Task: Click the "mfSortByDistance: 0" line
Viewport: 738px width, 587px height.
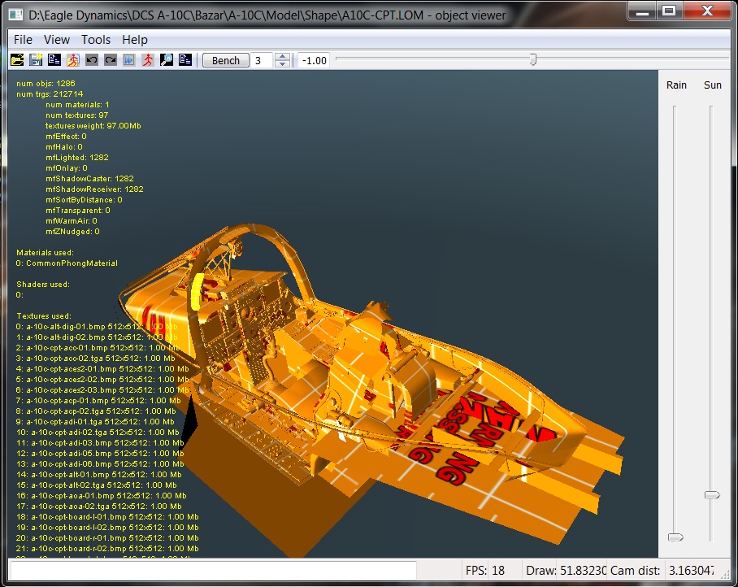Action: click(84, 200)
